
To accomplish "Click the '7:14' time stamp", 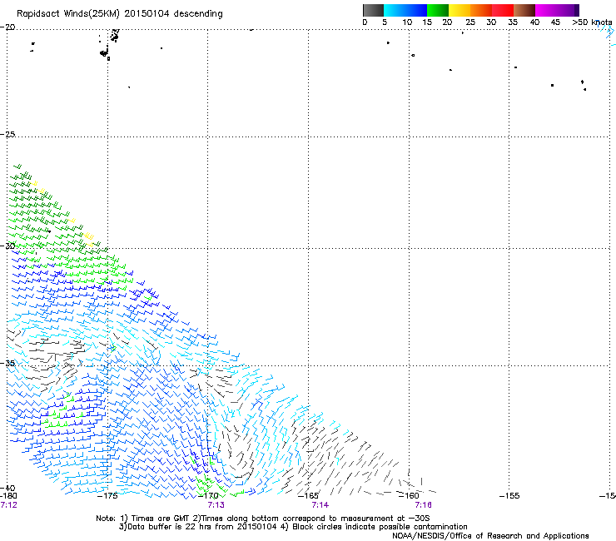I will click(320, 505).
